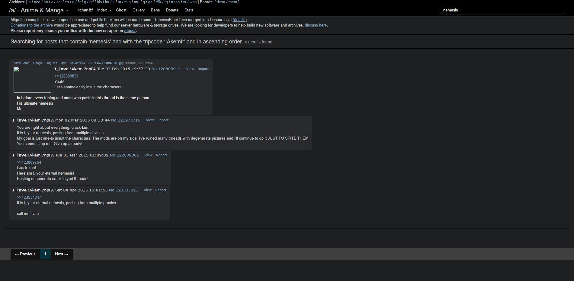Go to the Stats page
Image resolution: width=574 pixels, height=281 pixels.
point(189,10)
